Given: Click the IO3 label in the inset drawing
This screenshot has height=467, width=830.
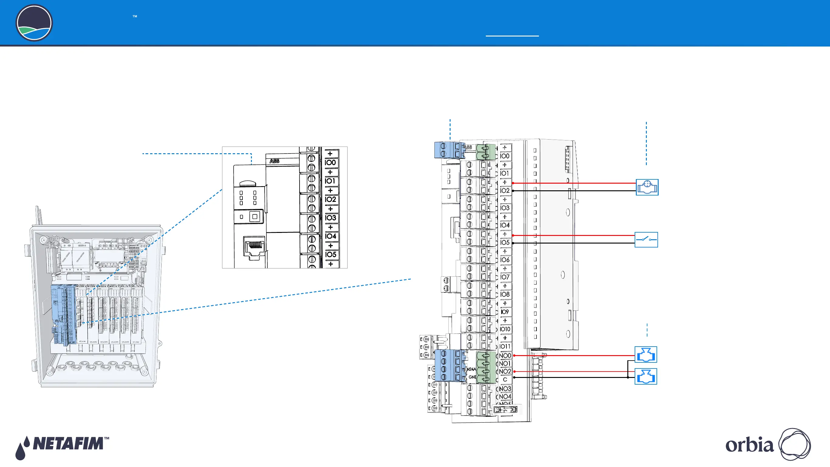Looking at the screenshot, I should click(330, 218).
